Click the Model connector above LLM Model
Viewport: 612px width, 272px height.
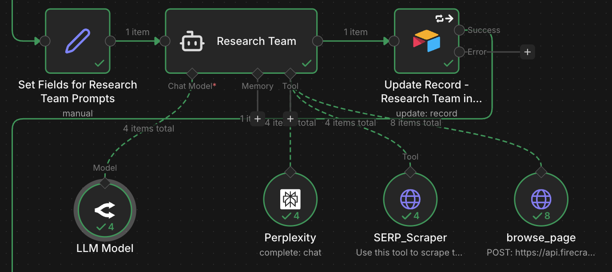point(105,182)
